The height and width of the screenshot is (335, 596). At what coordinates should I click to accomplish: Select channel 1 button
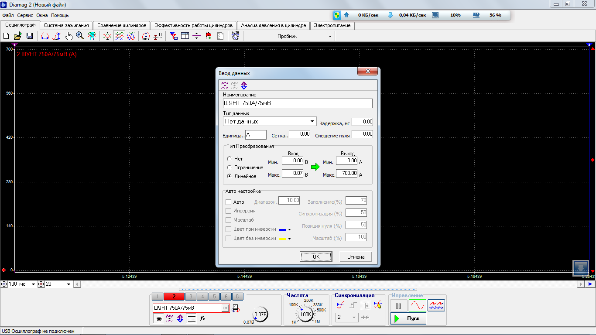point(158,297)
